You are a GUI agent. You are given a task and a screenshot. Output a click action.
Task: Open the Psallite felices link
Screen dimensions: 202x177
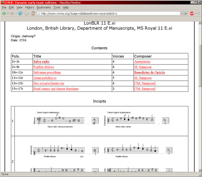(x=44, y=67)
